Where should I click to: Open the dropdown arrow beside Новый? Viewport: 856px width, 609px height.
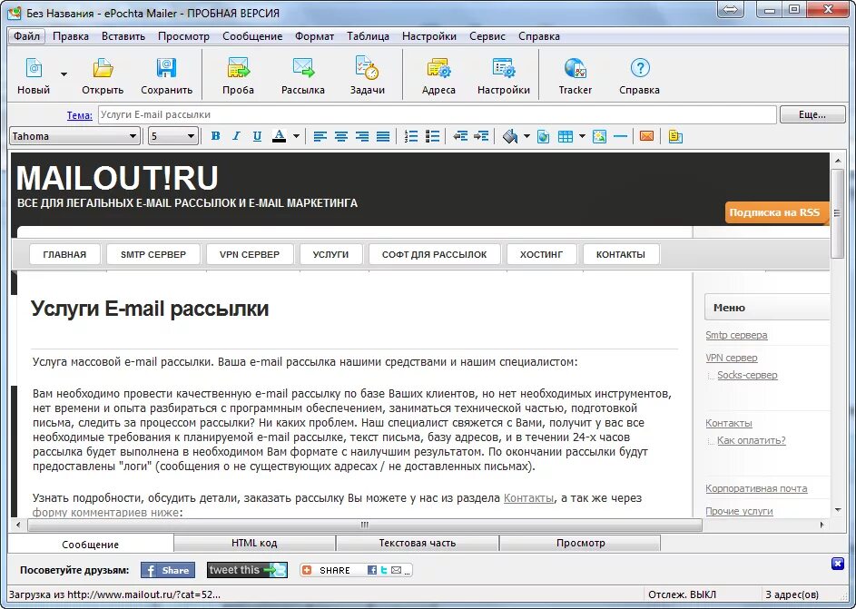(64, 74)
